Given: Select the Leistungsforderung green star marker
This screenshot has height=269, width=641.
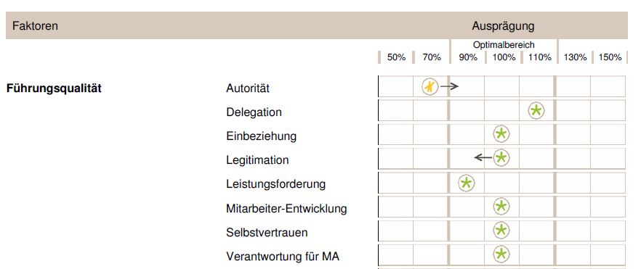Looking at the screenshot, I should pyautogui.click(x=467, y=183).
